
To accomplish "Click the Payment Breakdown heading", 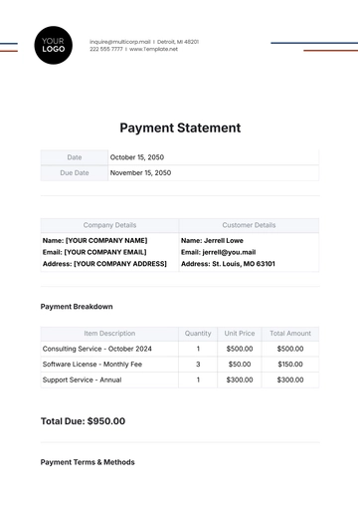I will click(77, 307).
